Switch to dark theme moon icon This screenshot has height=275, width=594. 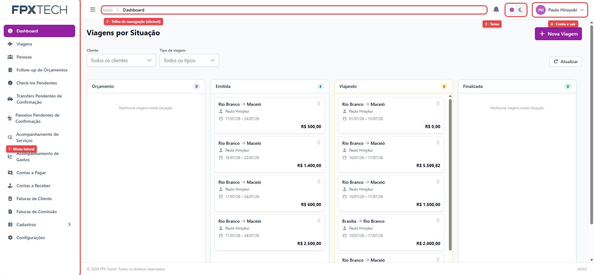coord(520,10)
